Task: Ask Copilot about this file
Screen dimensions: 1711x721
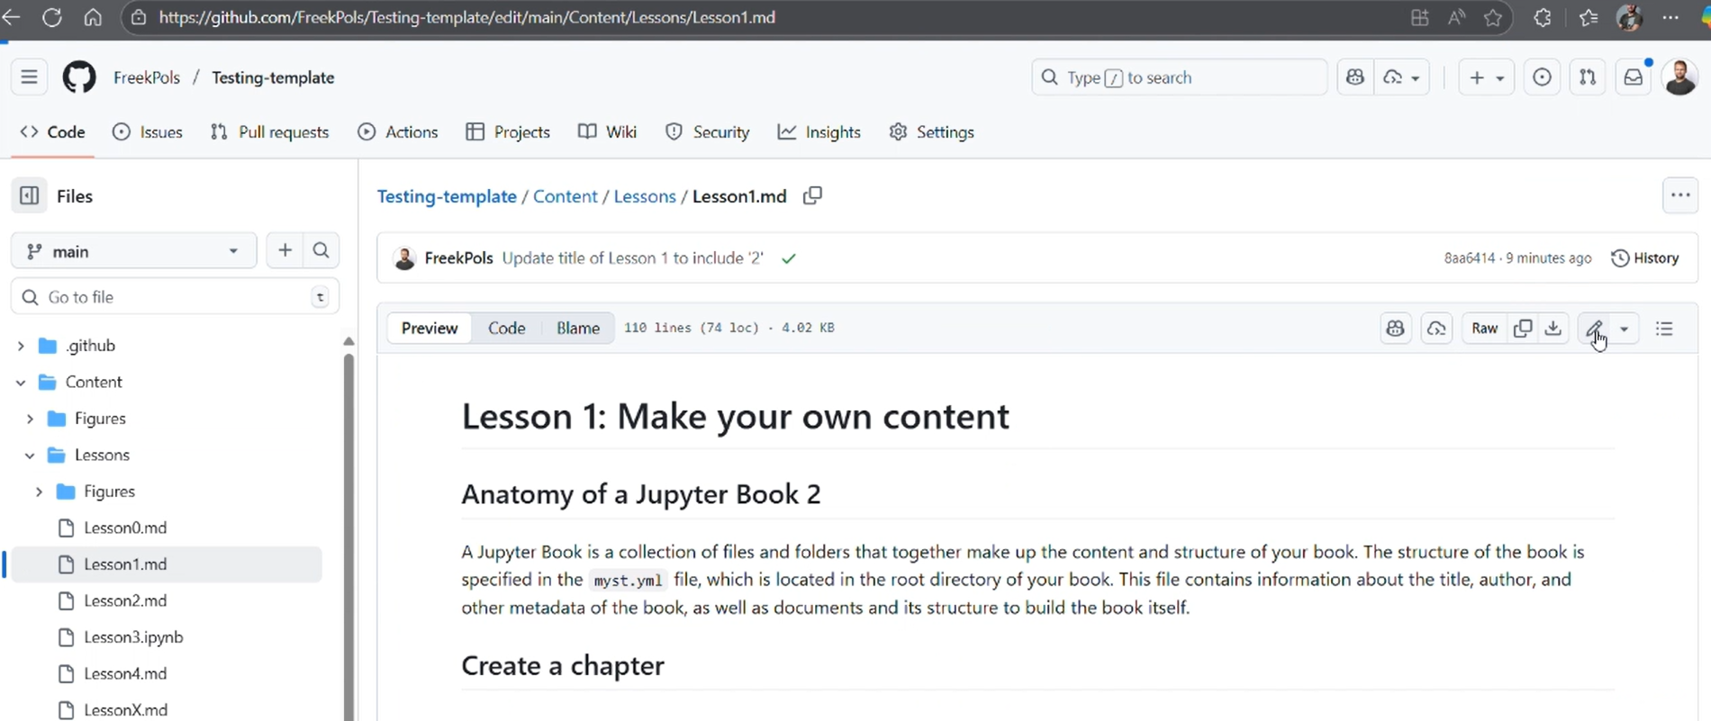Action: (x=1396, y=329)
